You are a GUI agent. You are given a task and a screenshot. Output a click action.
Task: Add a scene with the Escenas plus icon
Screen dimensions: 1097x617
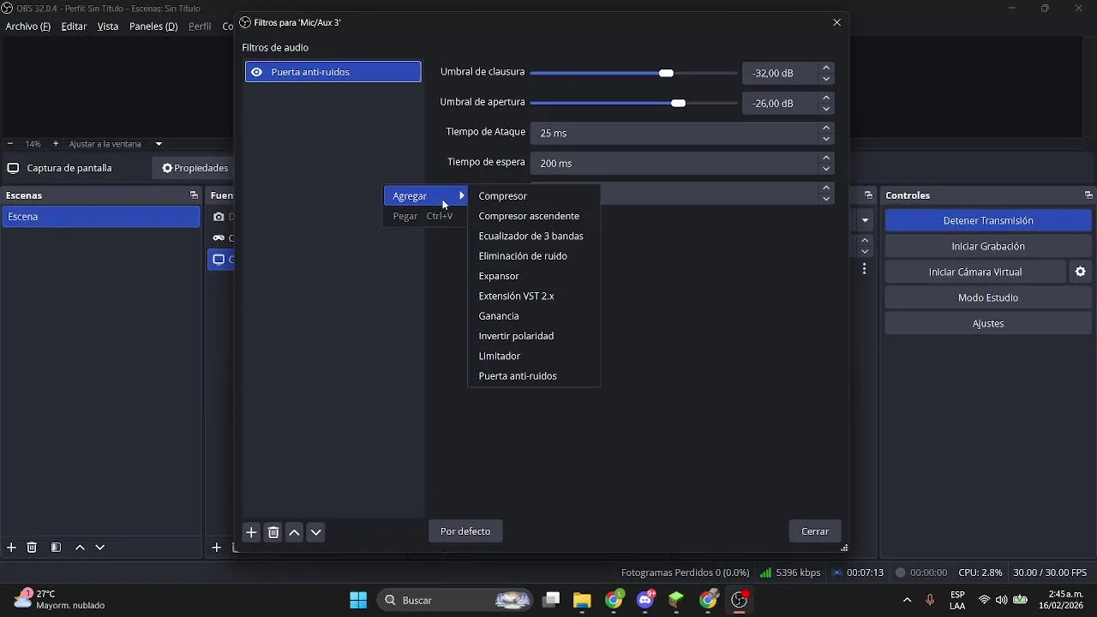tap(11, 548)
